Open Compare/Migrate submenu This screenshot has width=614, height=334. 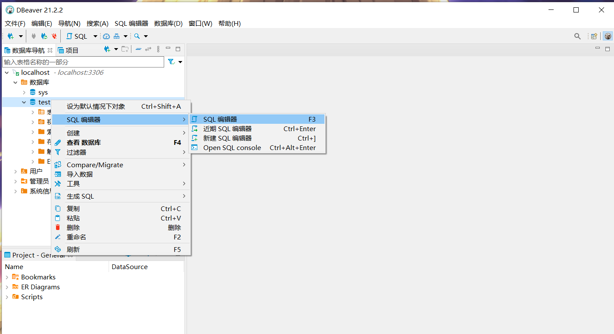point(121,165)
